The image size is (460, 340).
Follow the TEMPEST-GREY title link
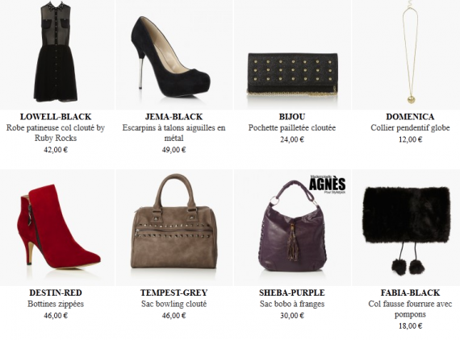pos(174,292)
